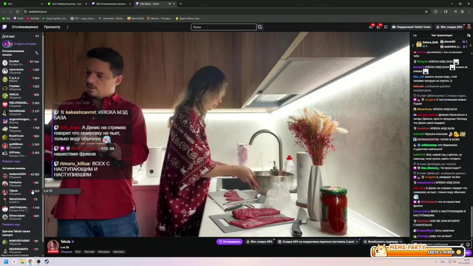Screen dimensions: 473x266
Task: Click the search magnifier button
Action: click(x=260, y=27)
